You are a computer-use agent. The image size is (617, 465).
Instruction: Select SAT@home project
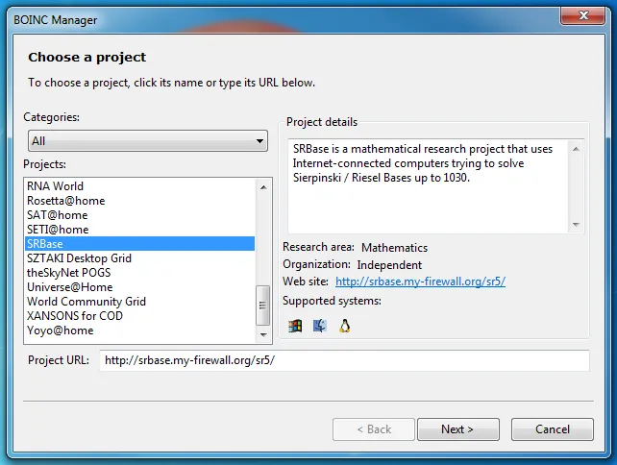tap(139, 215)
